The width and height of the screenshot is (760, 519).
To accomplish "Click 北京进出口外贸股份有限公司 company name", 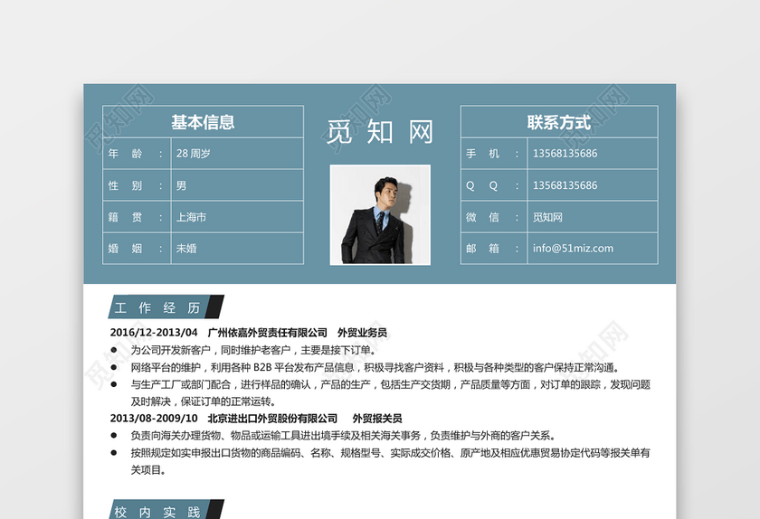I will 272,419.
